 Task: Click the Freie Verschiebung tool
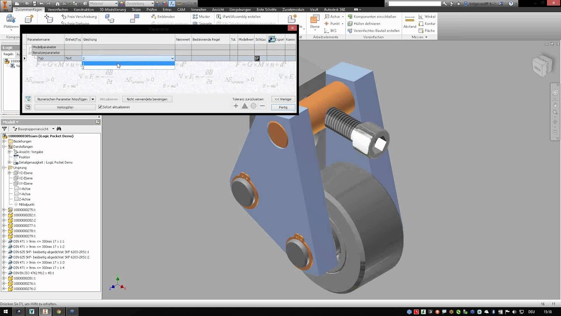[79, 17]
